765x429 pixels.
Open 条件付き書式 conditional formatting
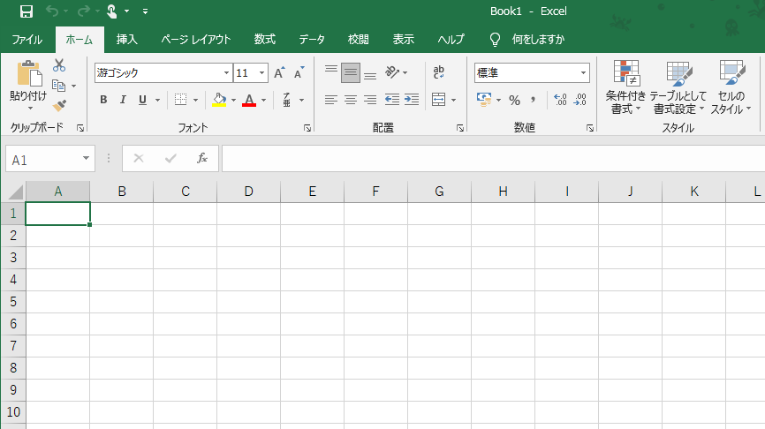point(625,87)
